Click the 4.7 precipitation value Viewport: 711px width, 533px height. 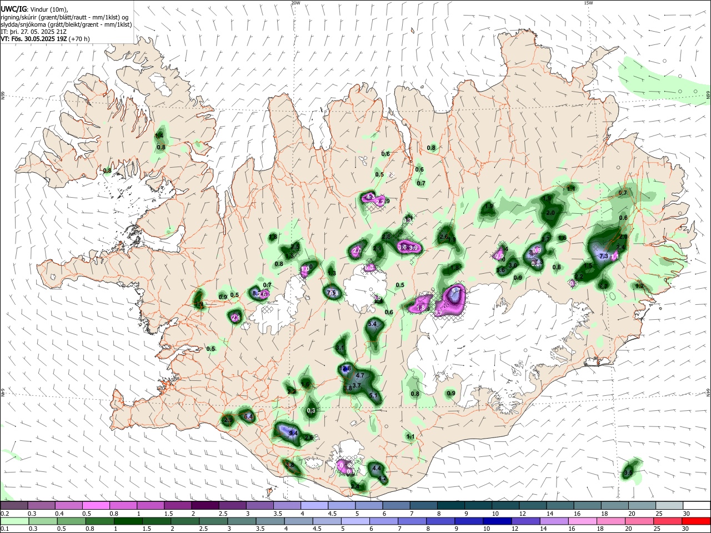pos(359,376)
